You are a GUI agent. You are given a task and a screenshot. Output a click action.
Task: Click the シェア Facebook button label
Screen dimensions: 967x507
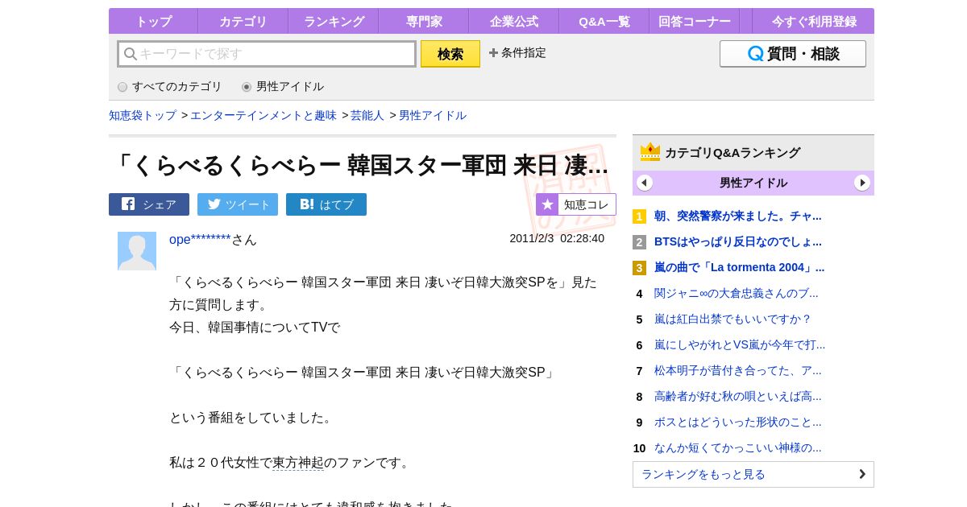coord(160,204)
